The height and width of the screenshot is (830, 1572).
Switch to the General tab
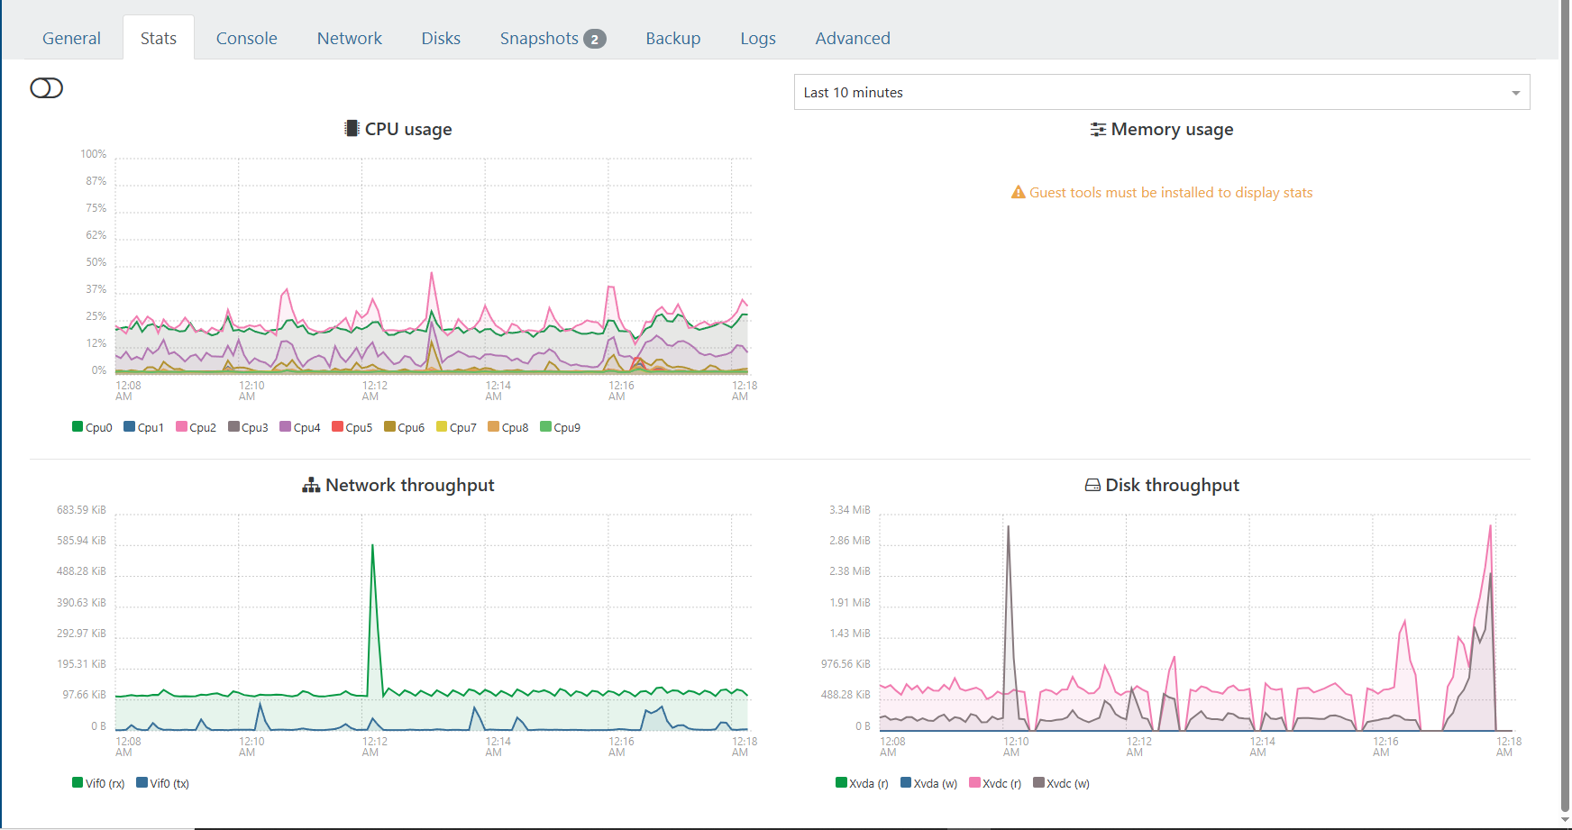[x=71, y=38]
